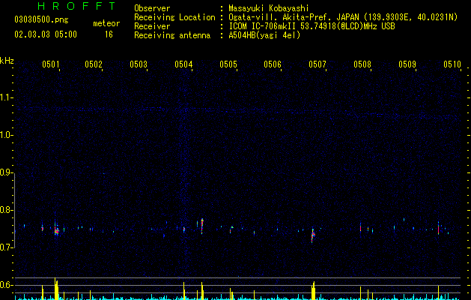The width and height of the screenshot is (471, 300).
Task: Click the HROFFT title text
Action: coord(76,6)
